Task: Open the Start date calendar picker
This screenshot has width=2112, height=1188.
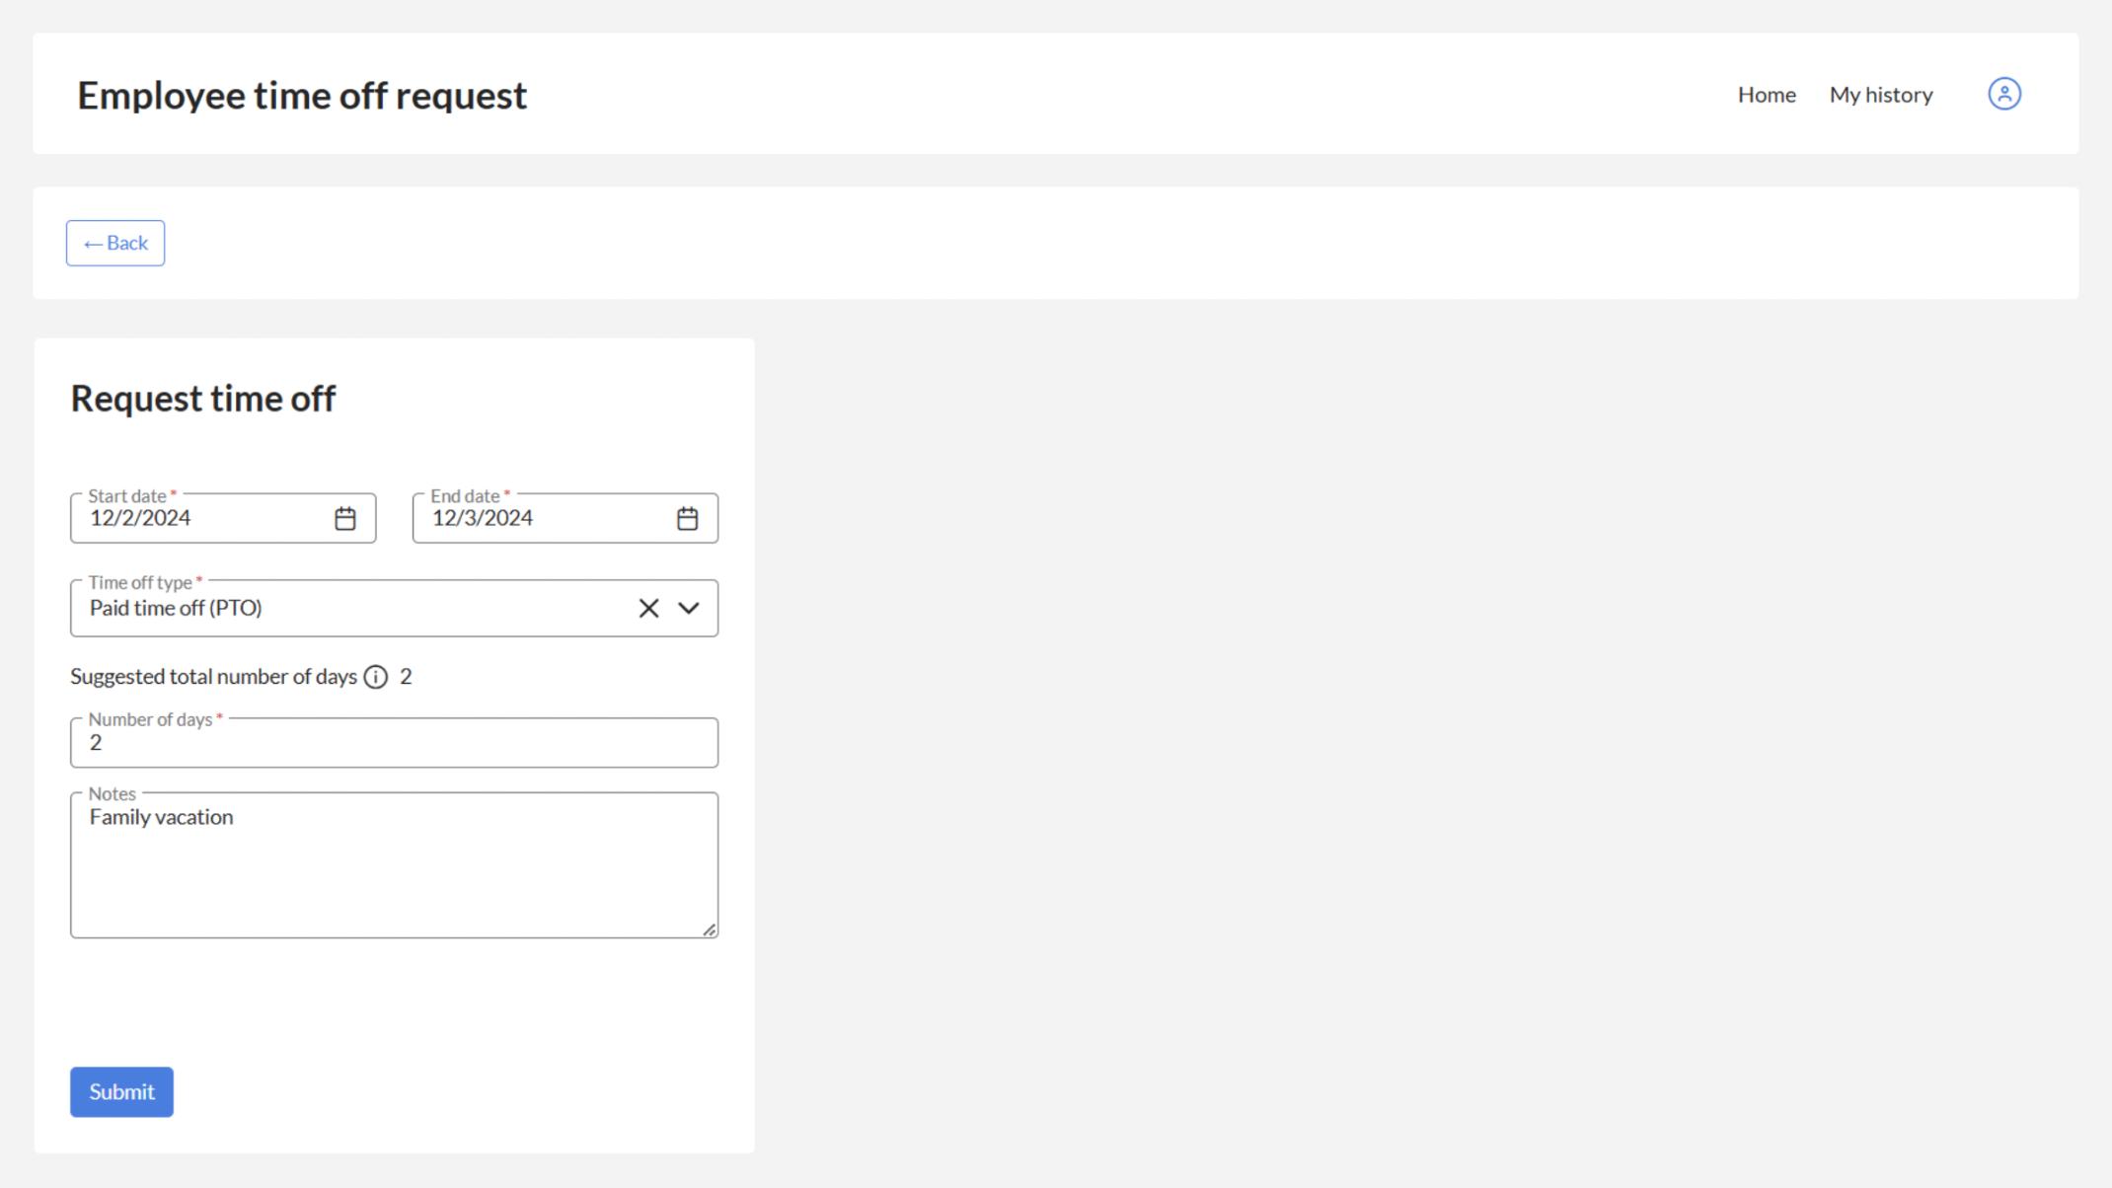Action: [344, 518]
